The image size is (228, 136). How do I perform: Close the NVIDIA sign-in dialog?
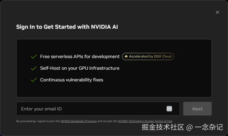(x=217, y=12)
